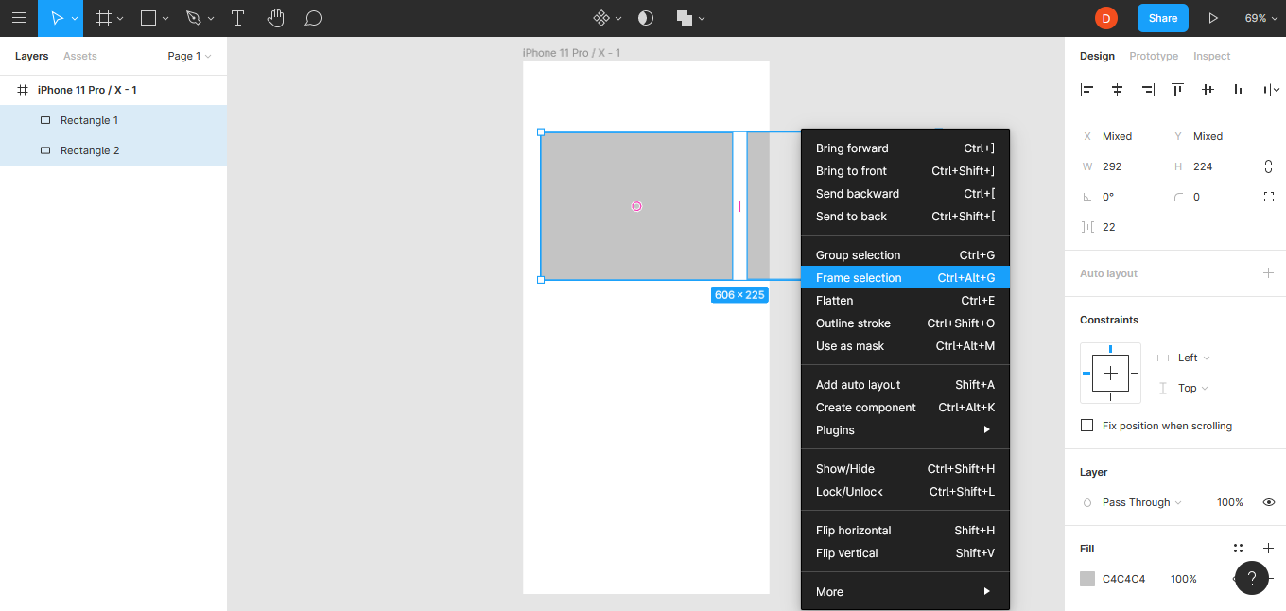Open the help question mark button
Image resolution: width=1286 pixels, height=611 pixels.
(1251, 578)
